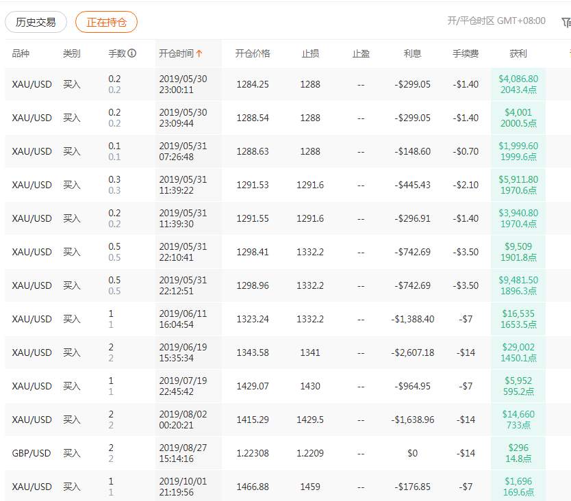Click the profit value $29,002
This screenshot has width=571, height=501.
point(518,347)
